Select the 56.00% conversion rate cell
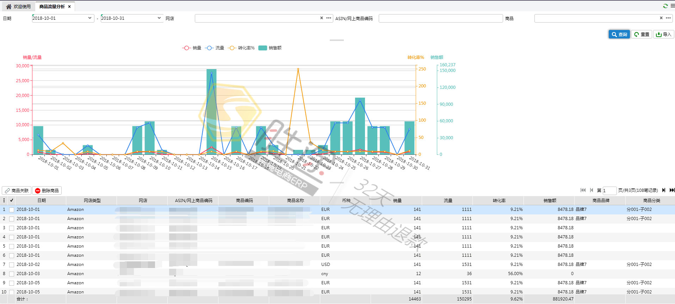675x304 pixels. (498, 274)
